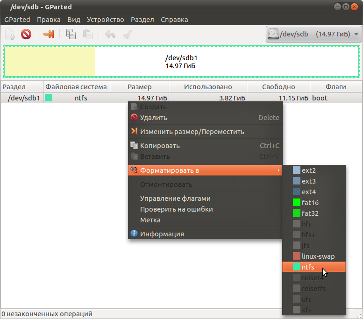Click the orange Resize/Move toolbar icon
The width and height of the screenshot is (363, 319).
[x=49, y=34]
